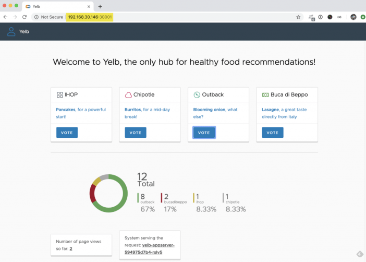Click the Yelb user profile icon in header
This screenshot has height=262, width=366.
click(x=11, y=31)
